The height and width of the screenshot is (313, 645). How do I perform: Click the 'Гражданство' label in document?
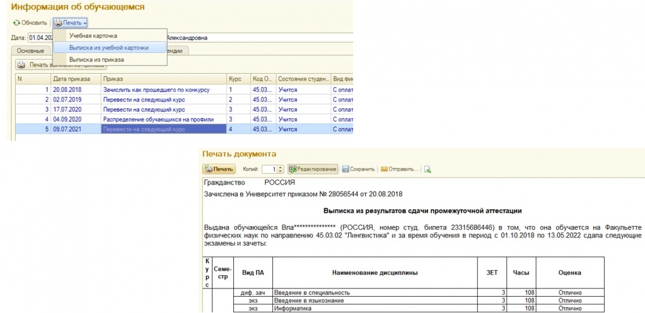tap(224, 183)
